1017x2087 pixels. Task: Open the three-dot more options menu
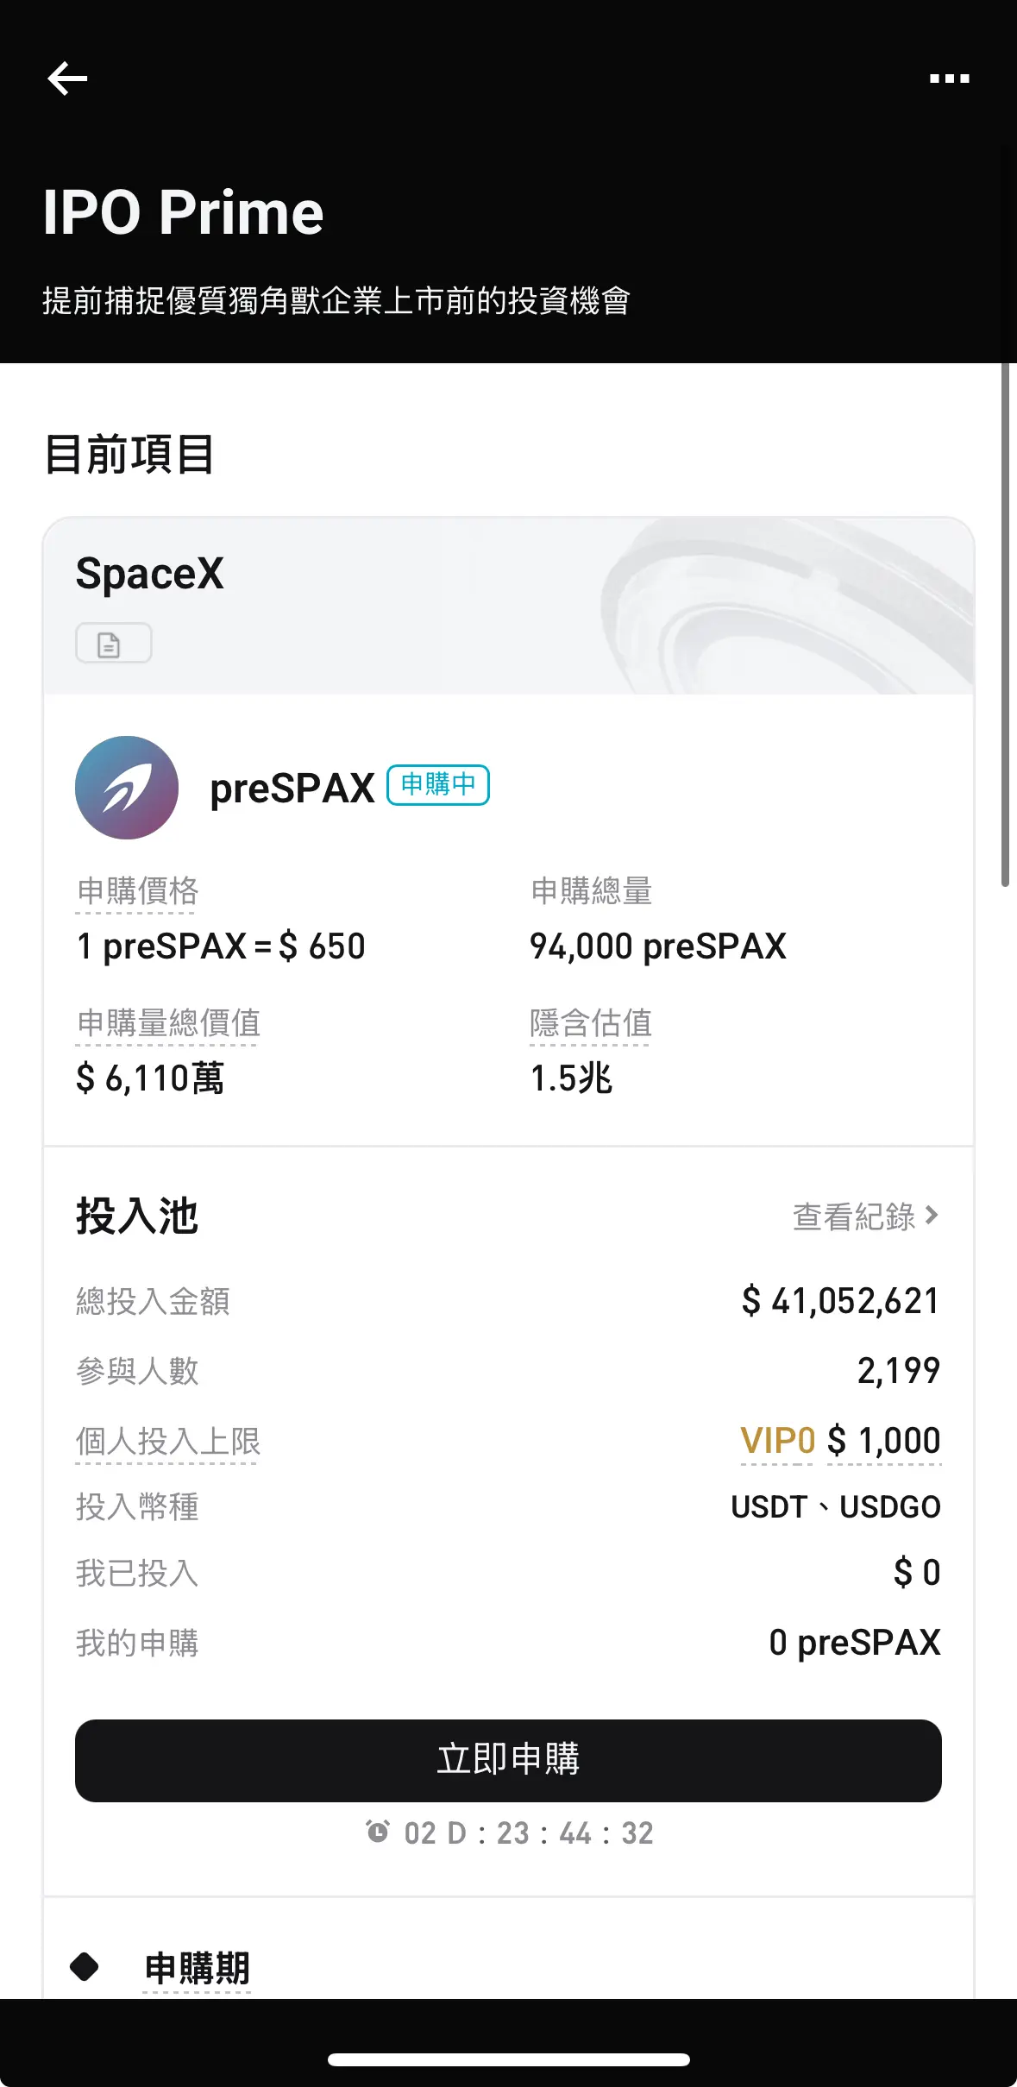[949, 79]
